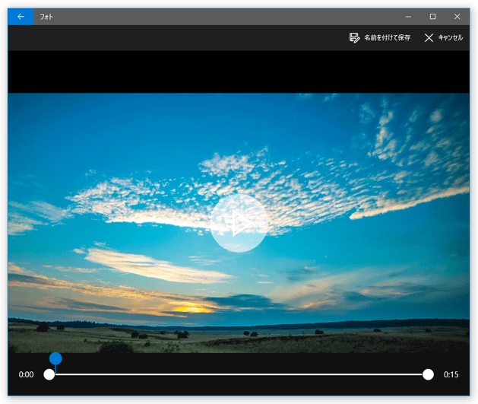478x404 pixels.
Task: Select the blue playhead position marker
Action: (55, 358)
